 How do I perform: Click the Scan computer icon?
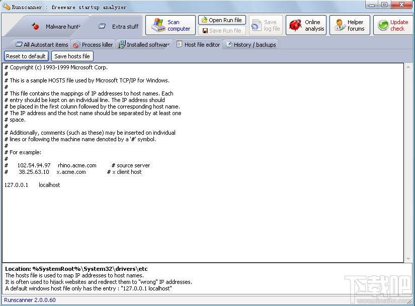[157, 25]
